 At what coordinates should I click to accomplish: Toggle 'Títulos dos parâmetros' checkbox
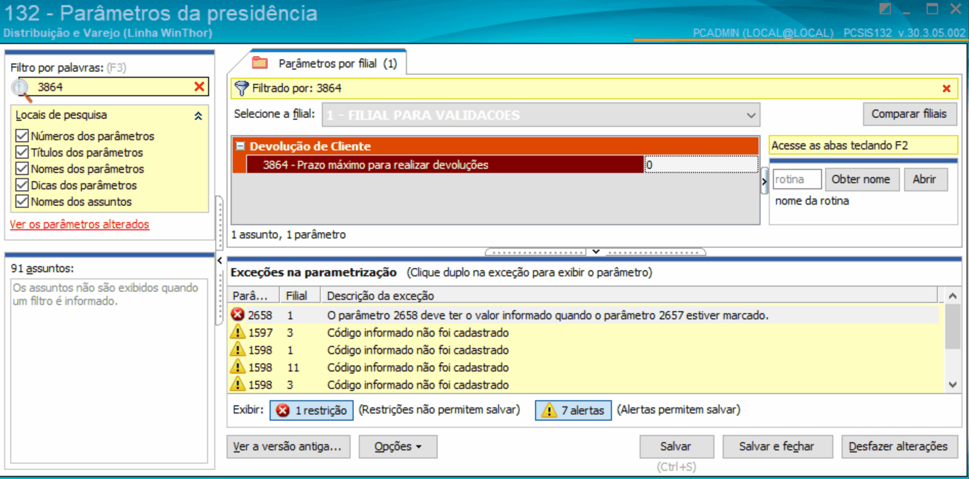pyautogui.click(x=21, y=152)
